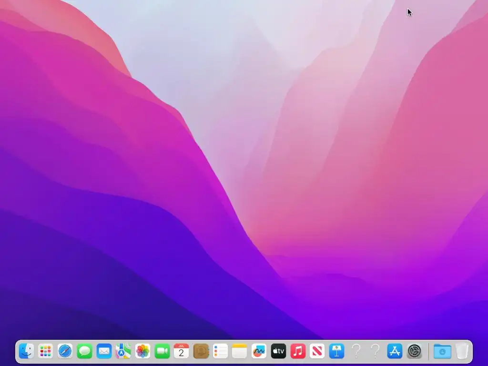Open the Apple TV app

click(278, 351)
